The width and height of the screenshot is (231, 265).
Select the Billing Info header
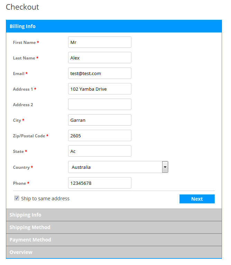point(114,26)
